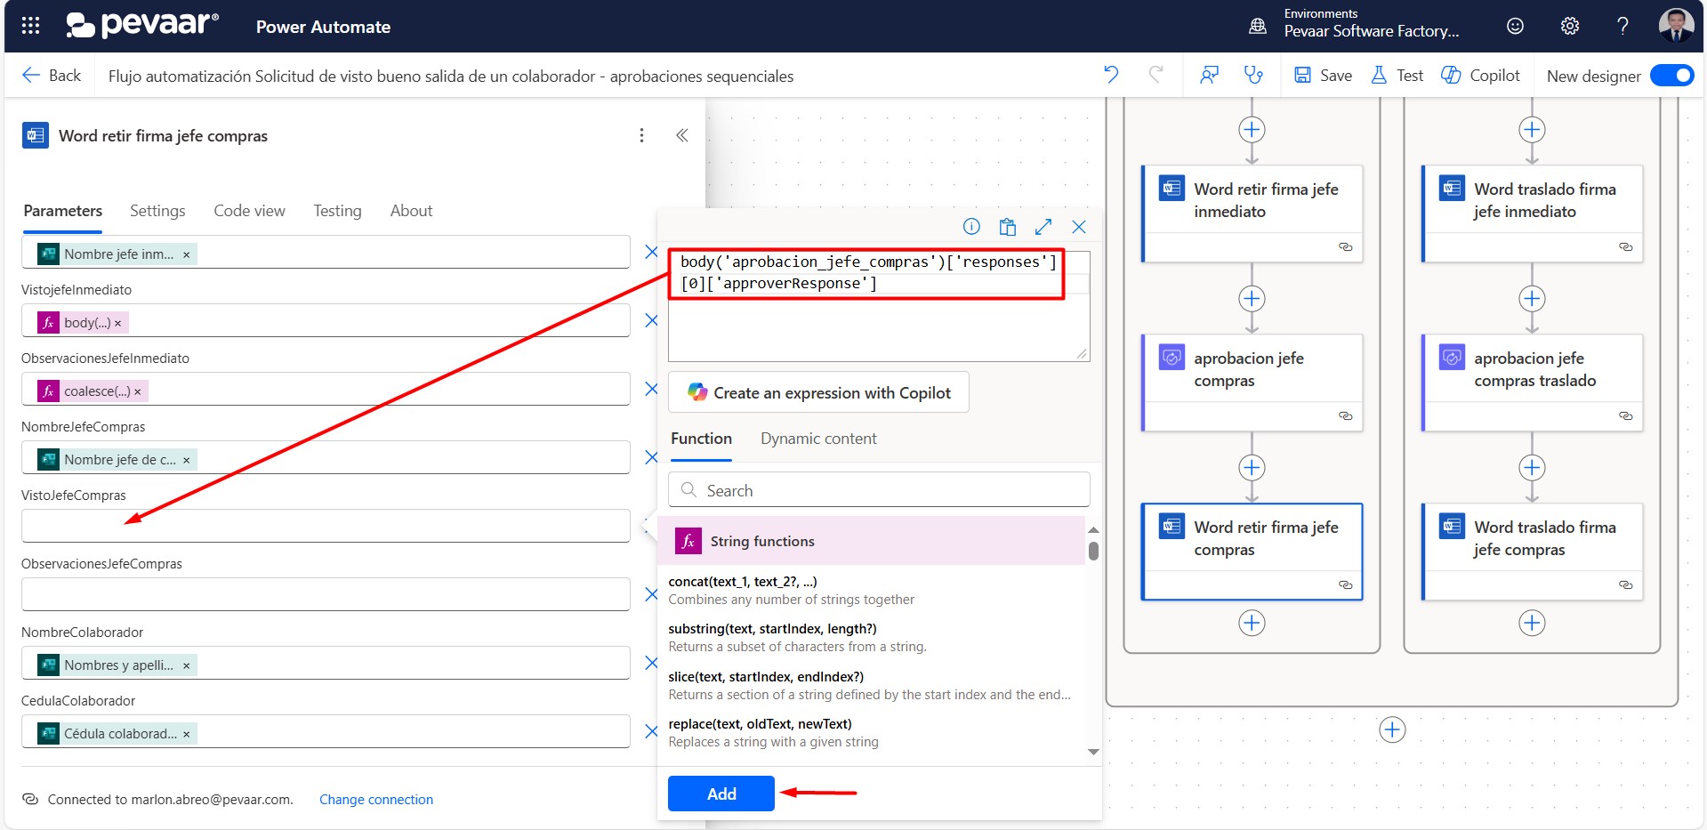Open the app launcher waffle icon
Image resolution: width=1707 pixels, height=830 pixels.
(30, 26)
